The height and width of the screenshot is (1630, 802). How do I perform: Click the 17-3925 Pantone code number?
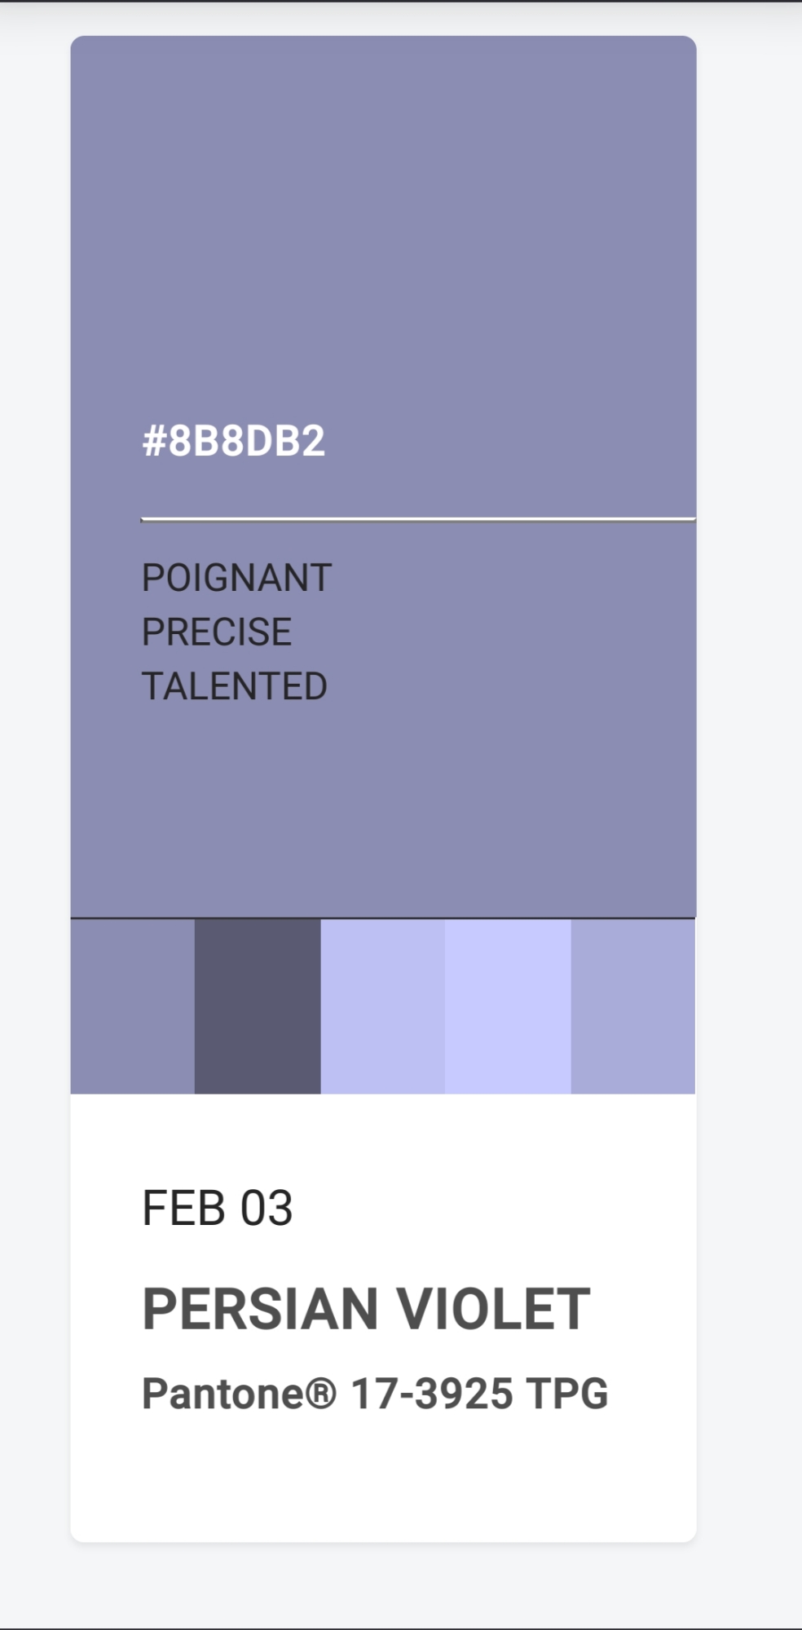(x=432, y=1394)
